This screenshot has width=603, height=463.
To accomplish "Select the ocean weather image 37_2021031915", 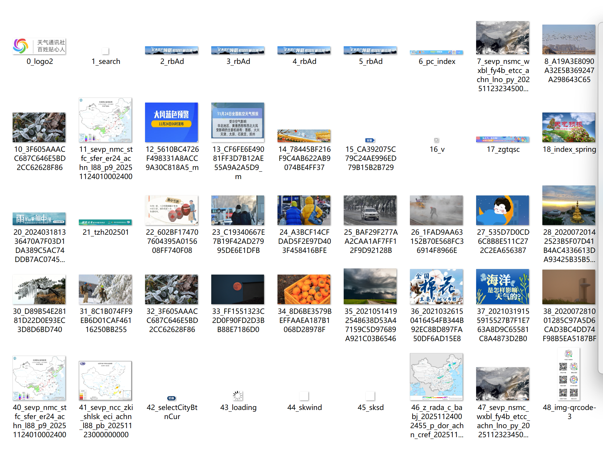I will [x=502, y=287].
